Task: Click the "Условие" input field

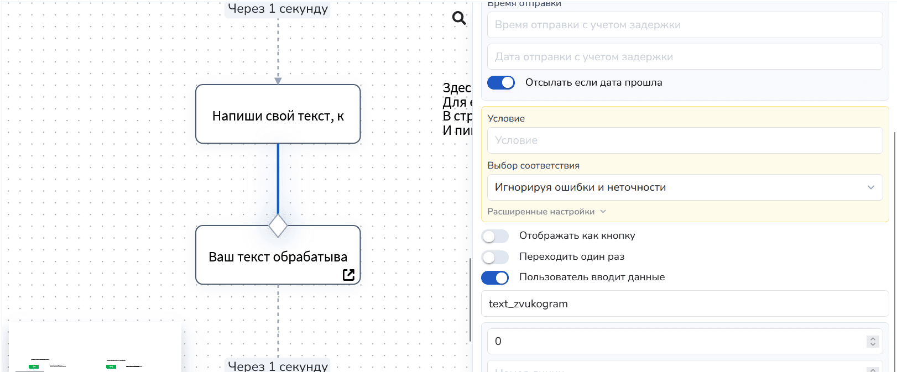Action: click(x=684, y=140)
